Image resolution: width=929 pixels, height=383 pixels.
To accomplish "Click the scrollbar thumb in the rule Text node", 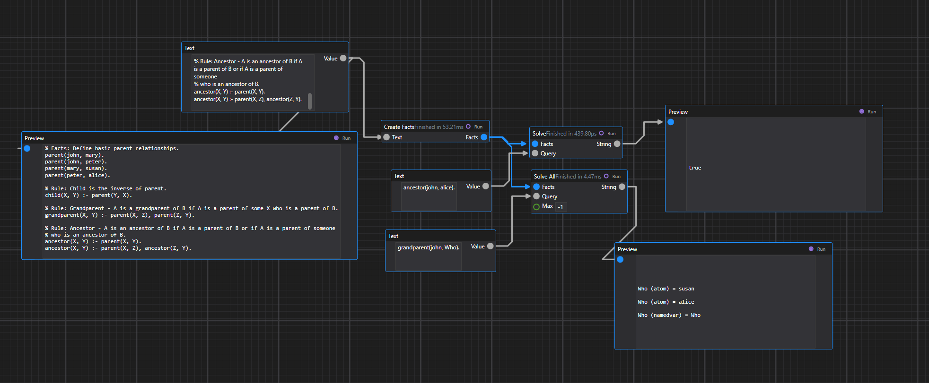I will 310,101.
